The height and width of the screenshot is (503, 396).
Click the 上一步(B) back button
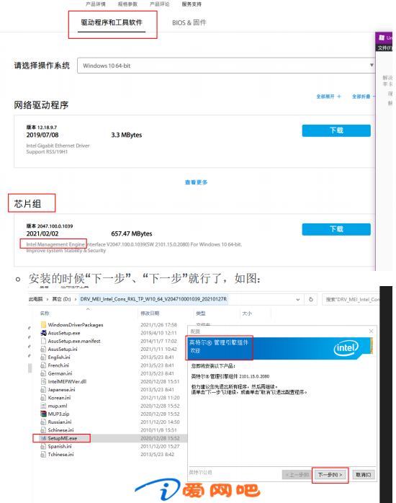click(297, 475)
